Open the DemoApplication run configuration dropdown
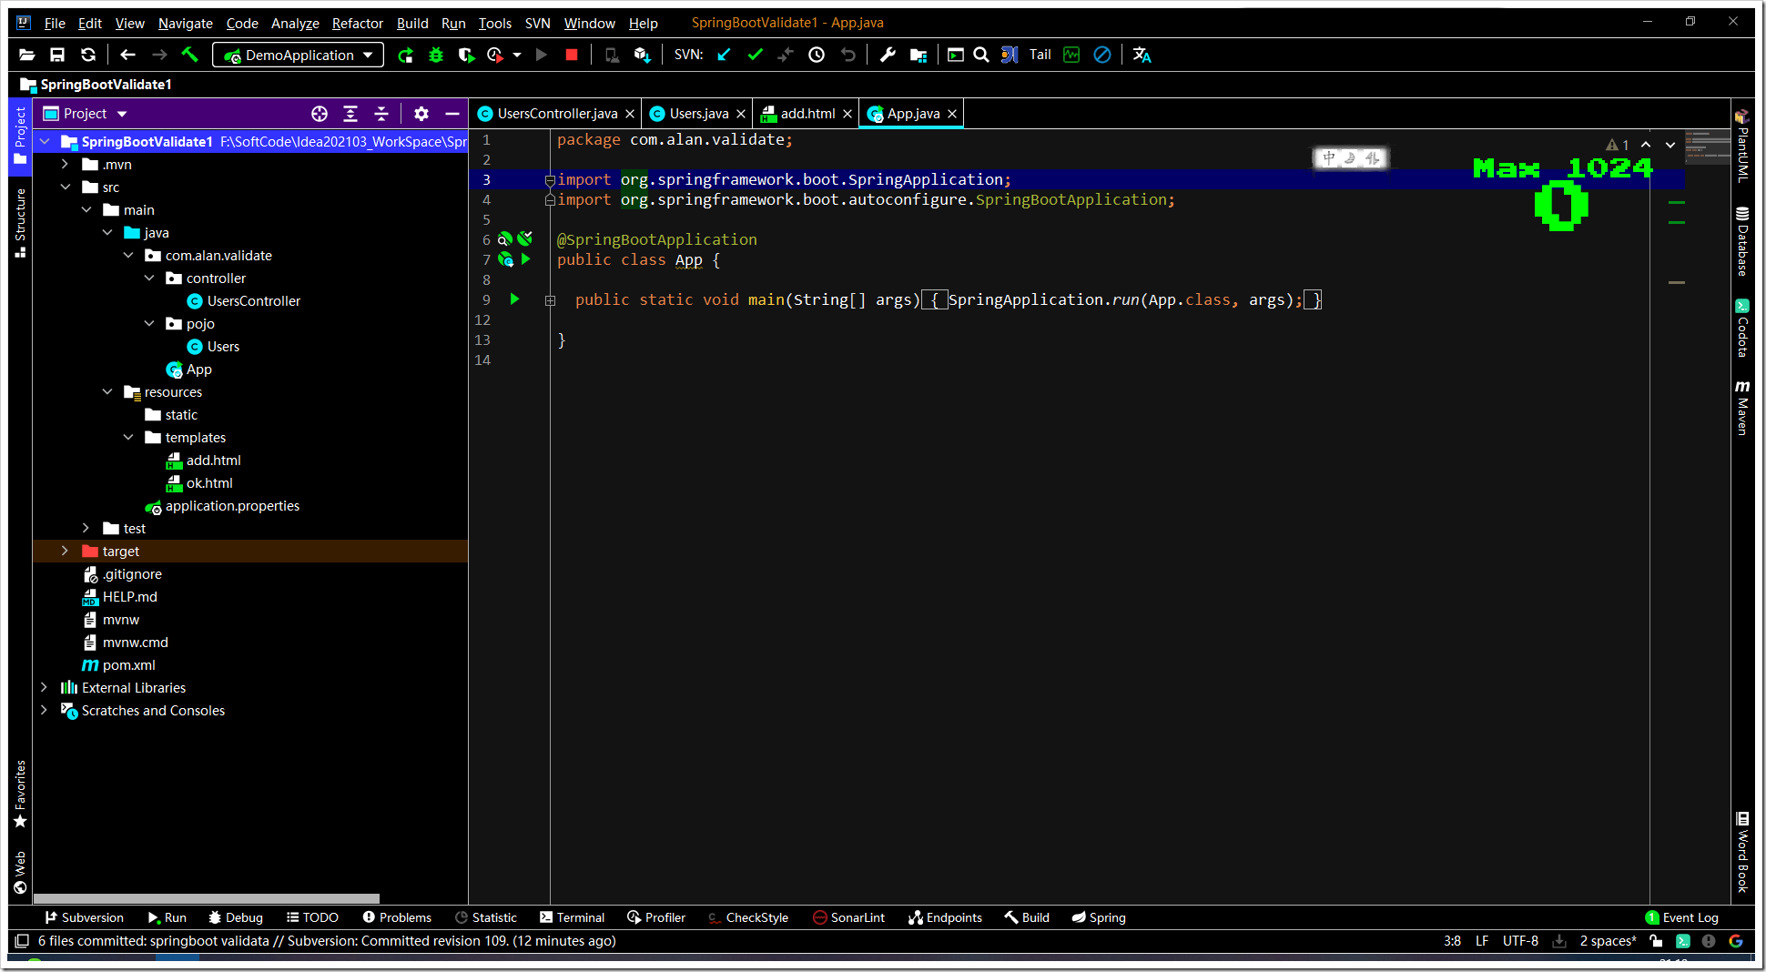This screenshot has height=972, width=1766. click(299, 55)
